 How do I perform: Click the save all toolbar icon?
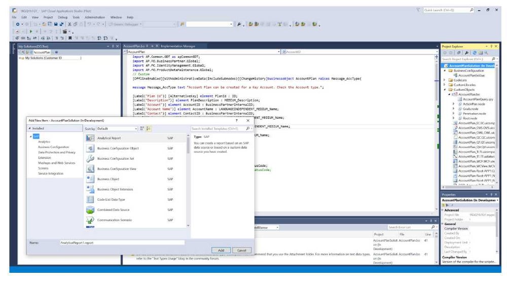click(x=61, y=24)
